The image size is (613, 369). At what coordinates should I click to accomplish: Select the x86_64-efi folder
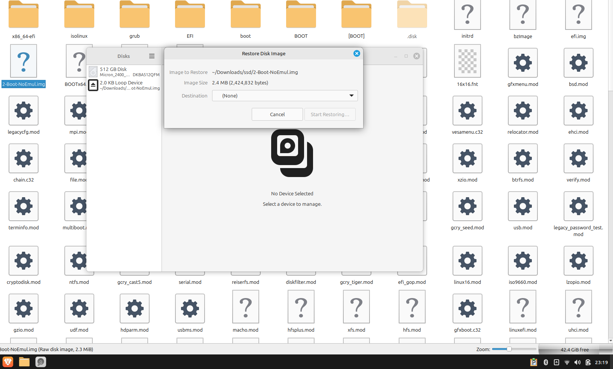click(x=24, y=16)
